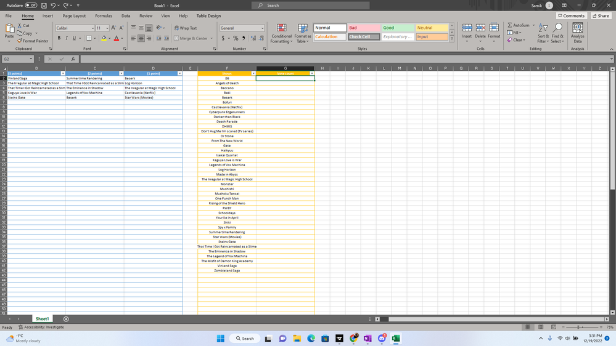Toggle Underline formatting
The height and width of the screenshot is (346, 616).
coord(74,38)
